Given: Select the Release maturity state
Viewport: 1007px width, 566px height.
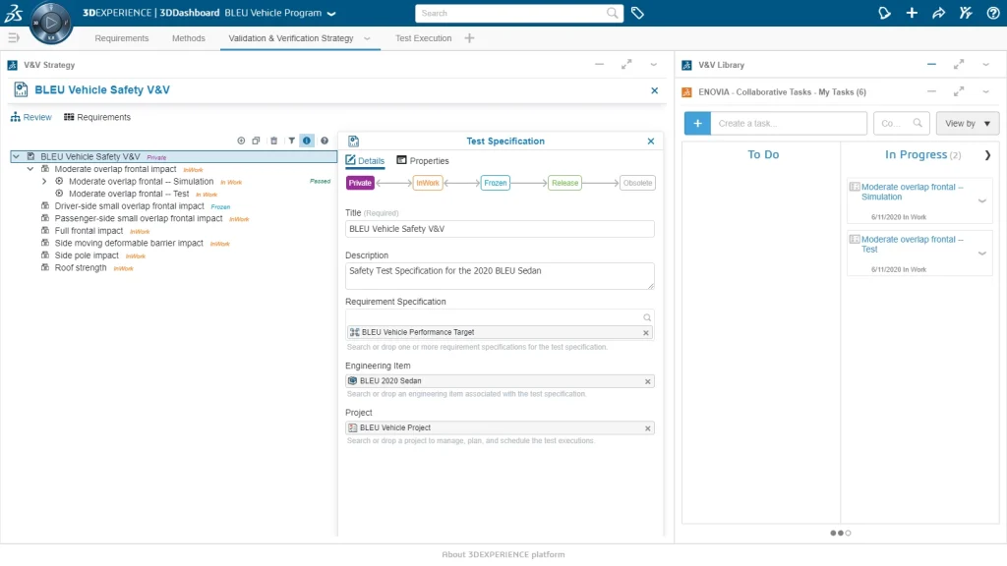Looking at the screenshot, I should [x=564, y=183].
